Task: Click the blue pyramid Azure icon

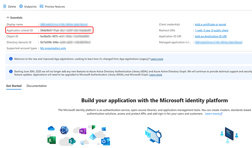Action: pos(93,137)
